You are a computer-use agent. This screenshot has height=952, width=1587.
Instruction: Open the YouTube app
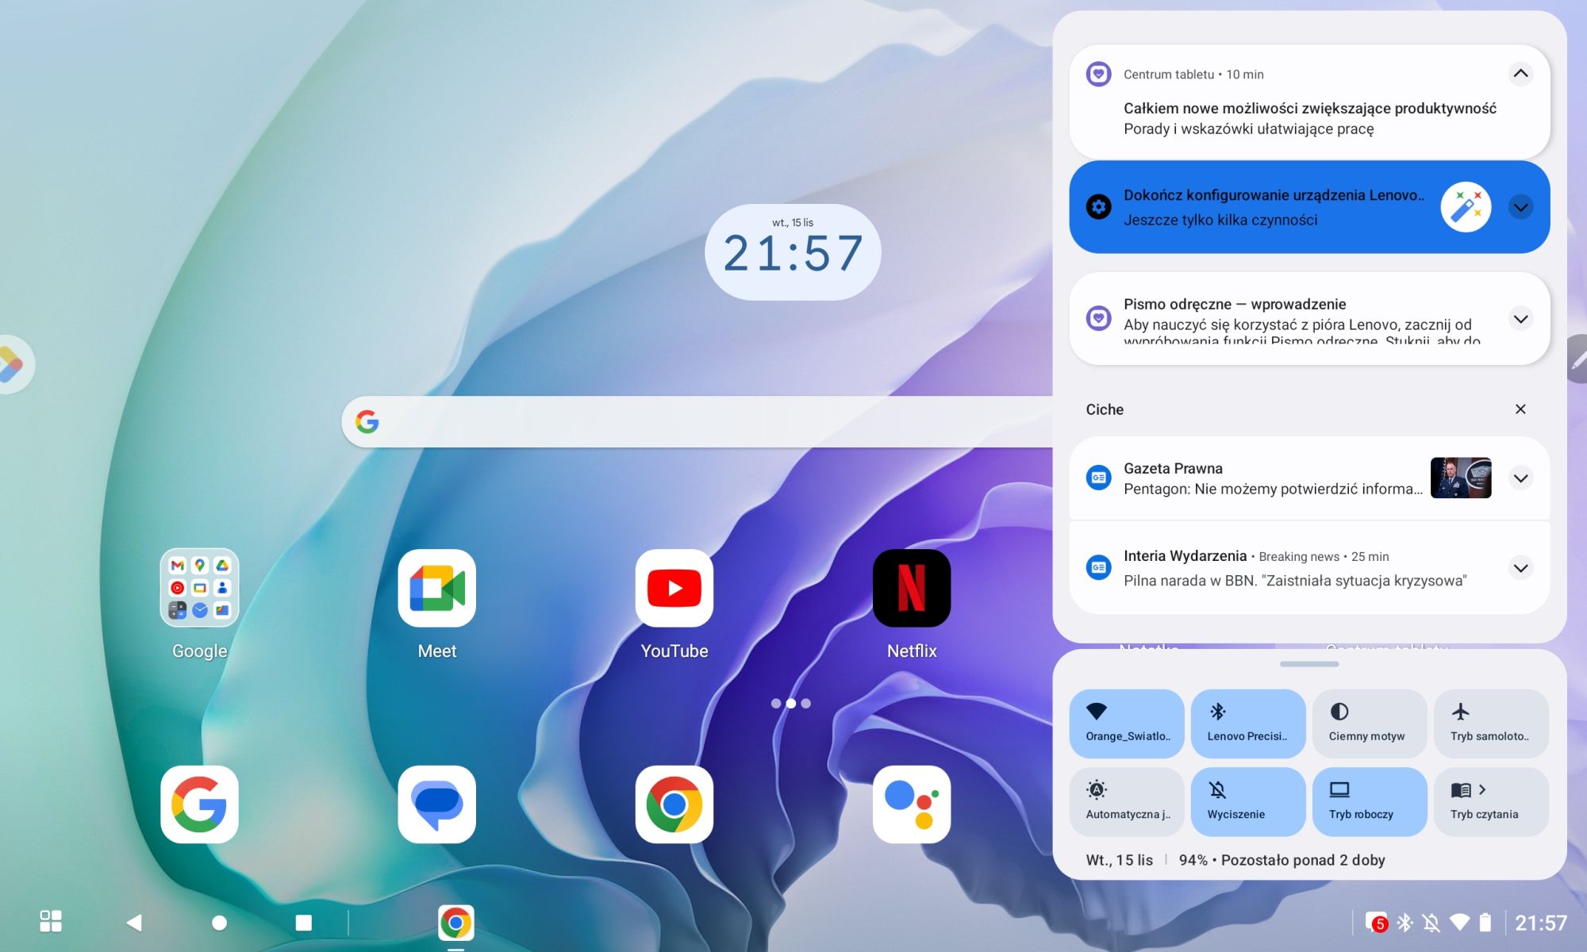674,588
